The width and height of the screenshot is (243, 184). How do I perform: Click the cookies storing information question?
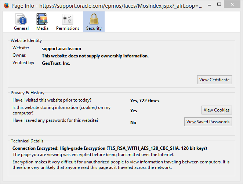point(62,110)
